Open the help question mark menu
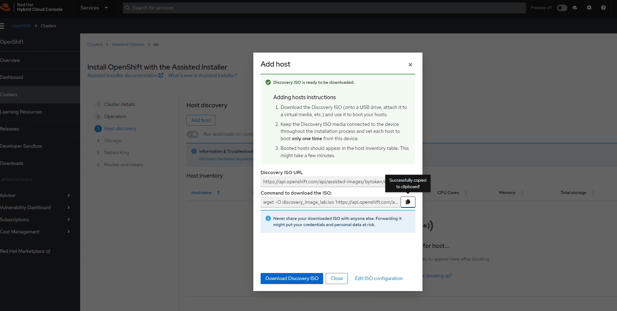Viewport: 617px width, 311px height. (603, 8)
